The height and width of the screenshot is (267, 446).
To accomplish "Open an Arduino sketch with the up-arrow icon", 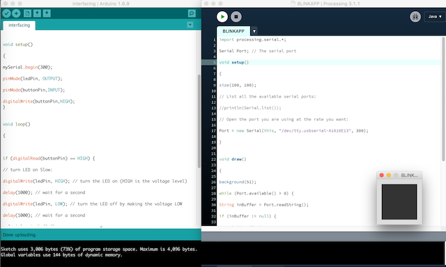I will [x=37, y=13].
